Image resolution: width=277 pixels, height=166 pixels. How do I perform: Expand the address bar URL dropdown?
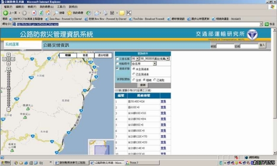261,24
